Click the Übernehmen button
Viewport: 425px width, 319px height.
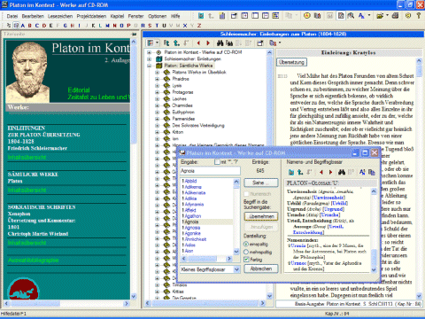pos(261,216)
